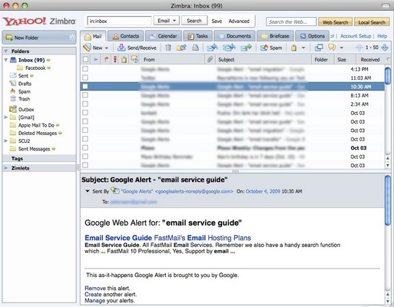The height and width of the screenshot is (307, 394).
Task: Collapse the Folders section triangle
Action: point(6,51)
